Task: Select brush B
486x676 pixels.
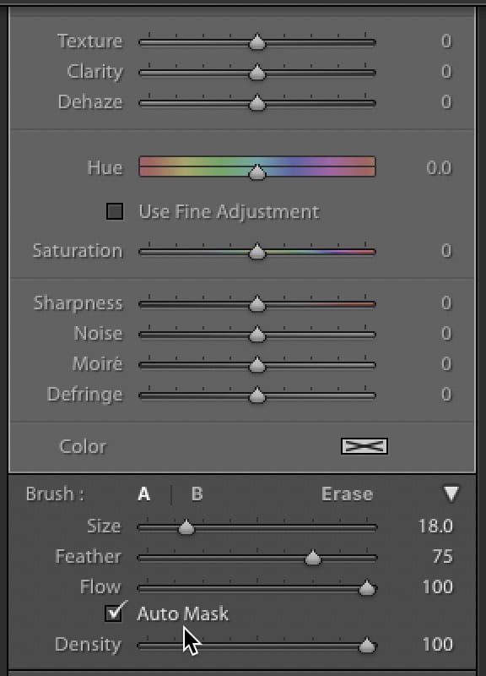Action: tap(197, 494)
